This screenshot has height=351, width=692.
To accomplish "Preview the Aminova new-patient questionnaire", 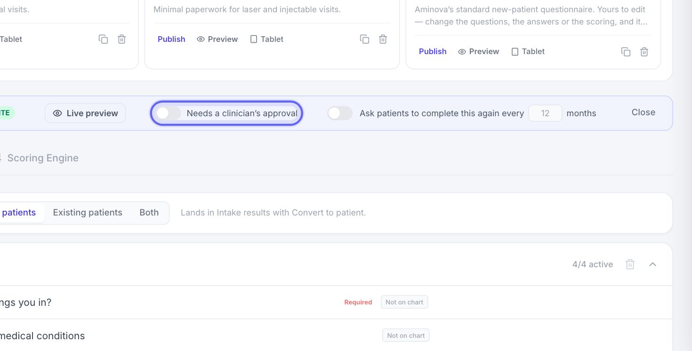I will [478, 52].
